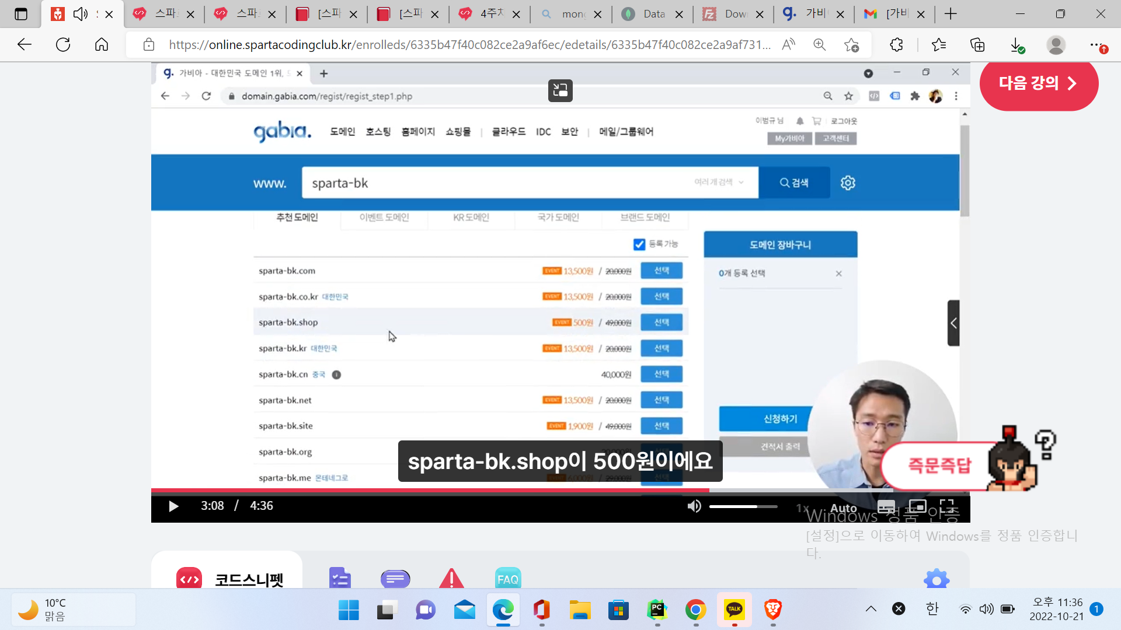Viewport: 1121px width, 630px height.
Task: Enter fullscreen video mode
Action: [947, 506]
